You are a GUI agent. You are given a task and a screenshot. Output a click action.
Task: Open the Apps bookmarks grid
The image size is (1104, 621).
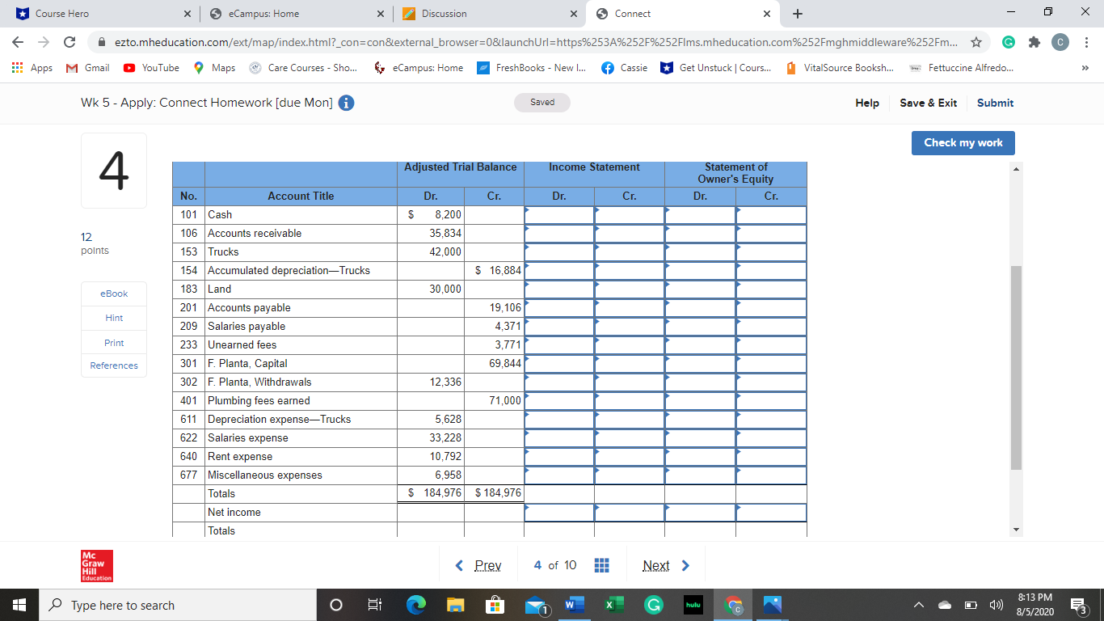32,68
